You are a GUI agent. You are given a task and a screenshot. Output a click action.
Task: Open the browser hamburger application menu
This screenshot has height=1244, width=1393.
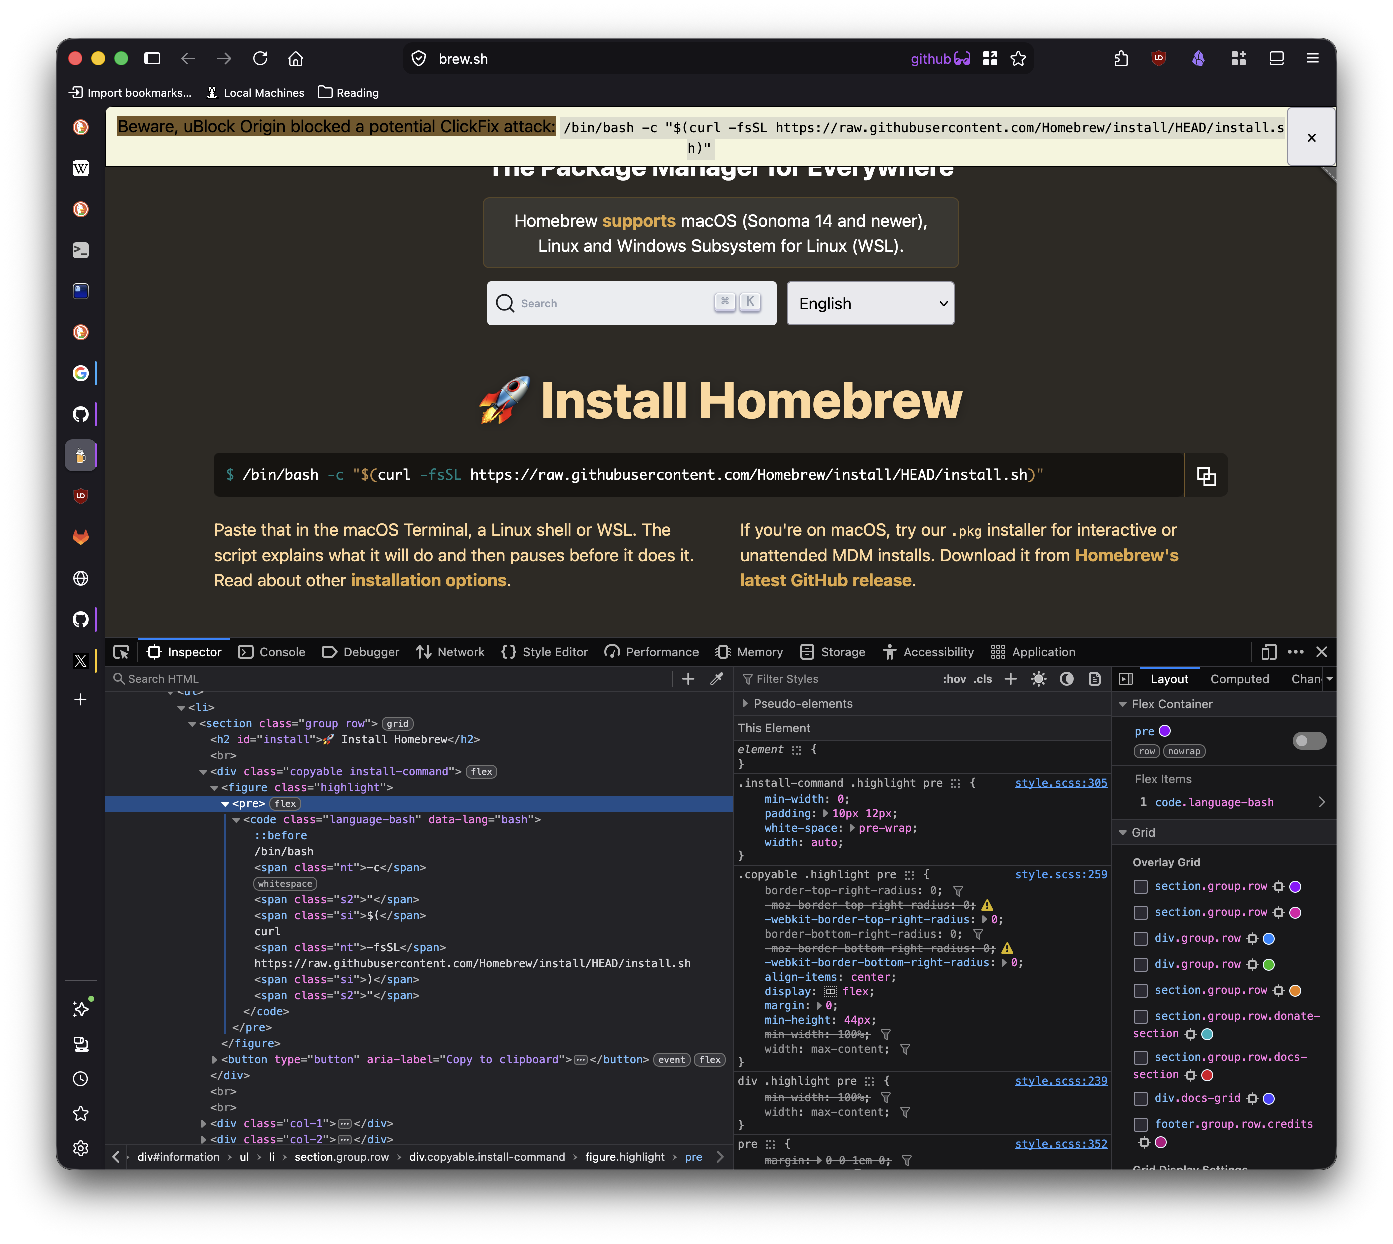click(x=1312, y=58)
